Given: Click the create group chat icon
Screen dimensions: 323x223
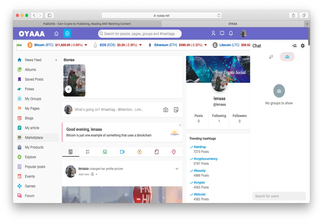Looking at the screenshot, I should pos(294,46).
